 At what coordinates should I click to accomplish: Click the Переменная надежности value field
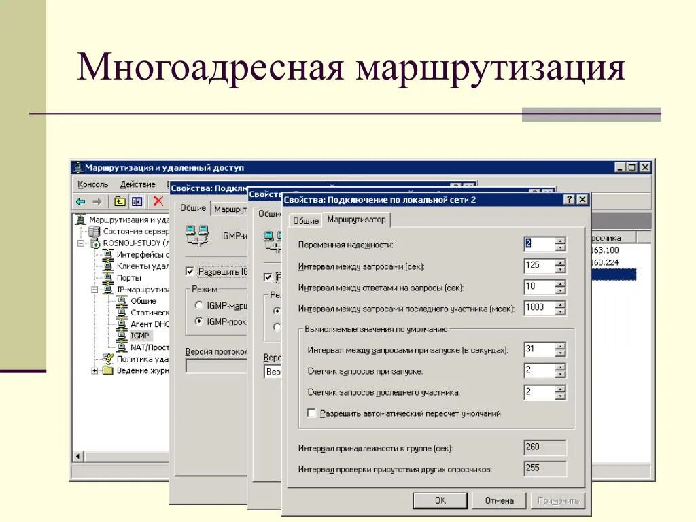point(539,244)
